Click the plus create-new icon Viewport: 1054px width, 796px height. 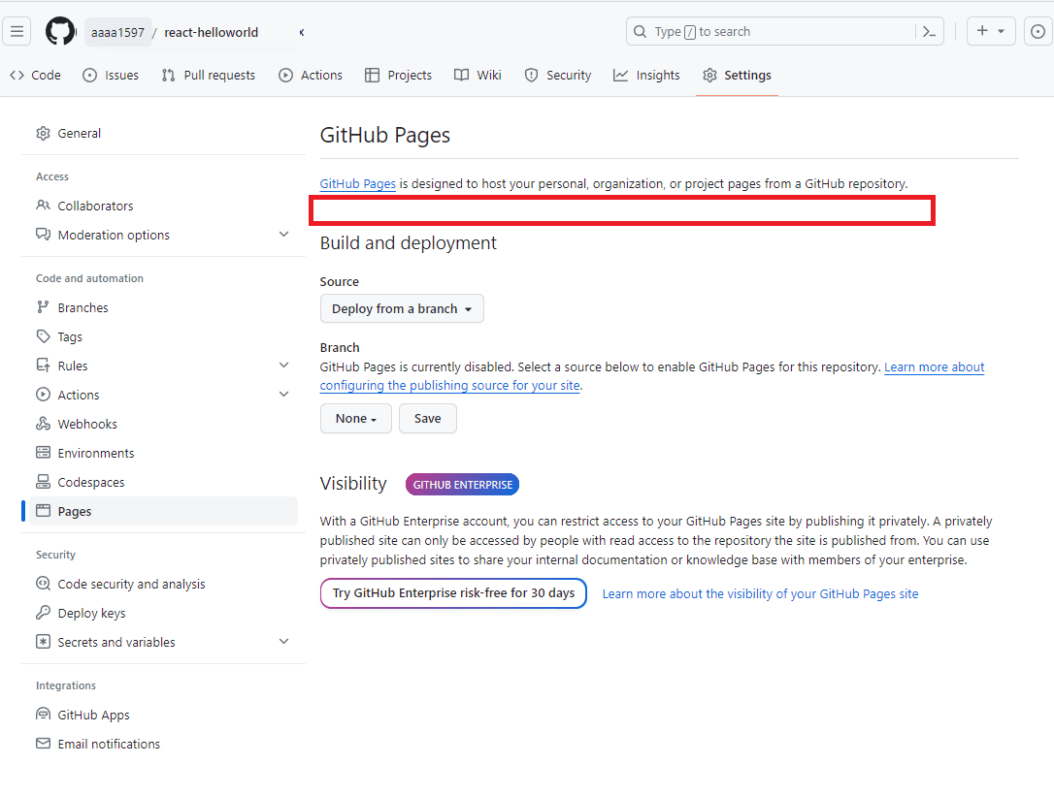(x=982, y=31)
